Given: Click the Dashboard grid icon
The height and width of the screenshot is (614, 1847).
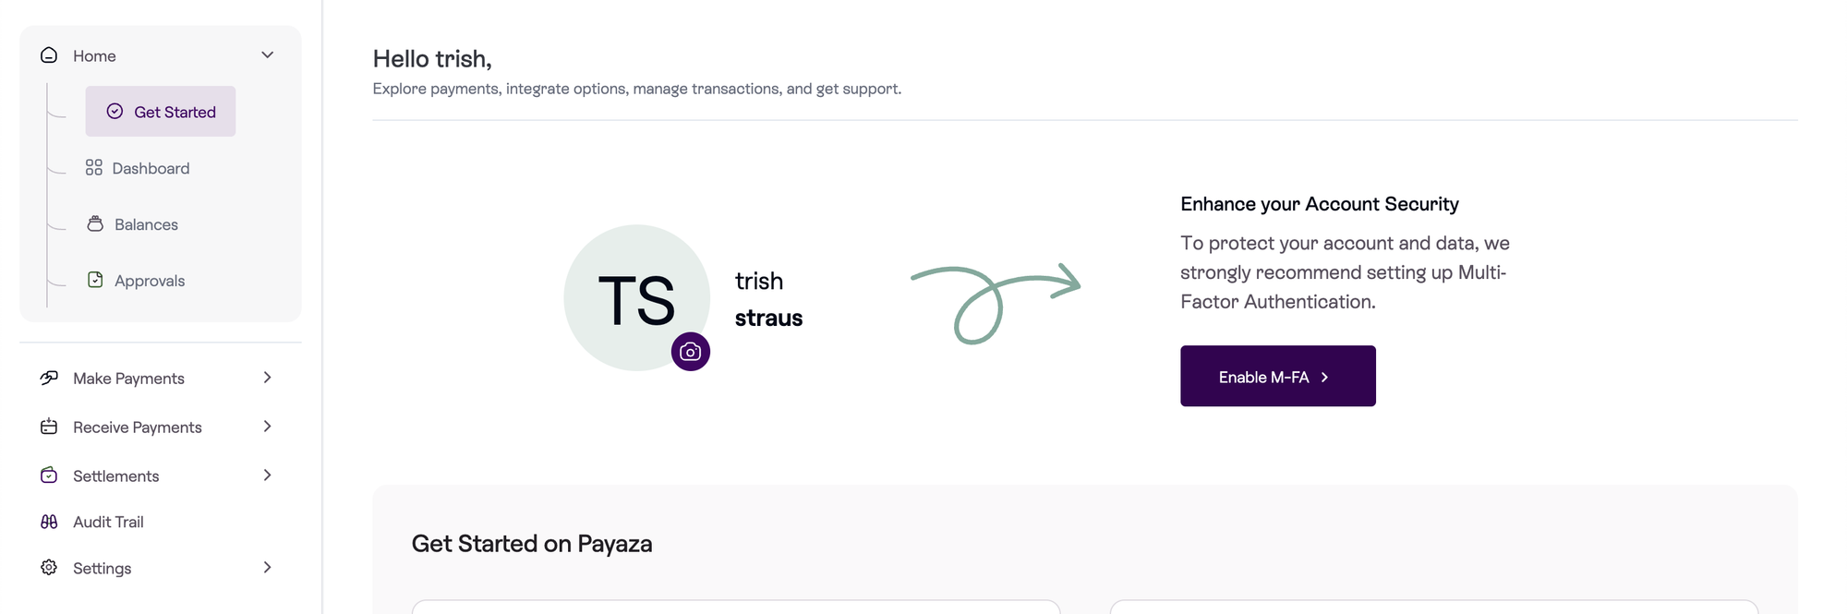Looking at the screenshot, I should [x=94, y=168].
